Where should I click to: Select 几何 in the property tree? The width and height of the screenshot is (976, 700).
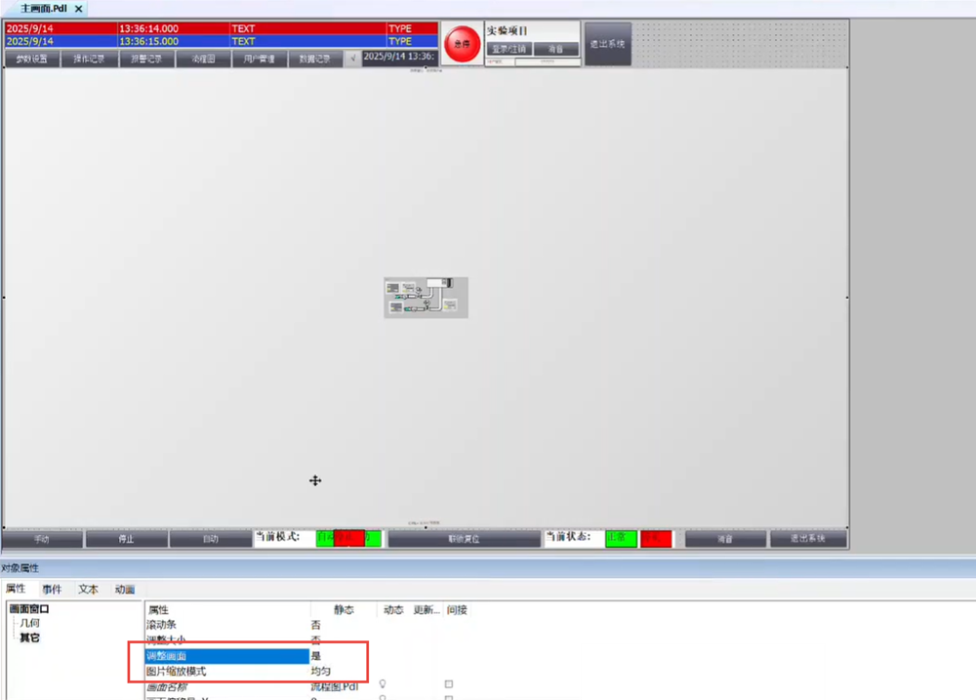30,623
